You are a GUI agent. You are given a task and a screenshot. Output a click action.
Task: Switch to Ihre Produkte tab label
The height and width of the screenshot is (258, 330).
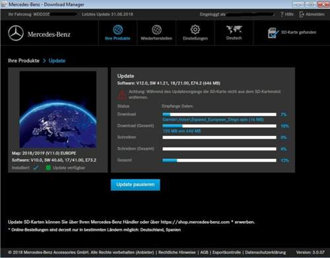pyautogui.click(x=117, y=38)
